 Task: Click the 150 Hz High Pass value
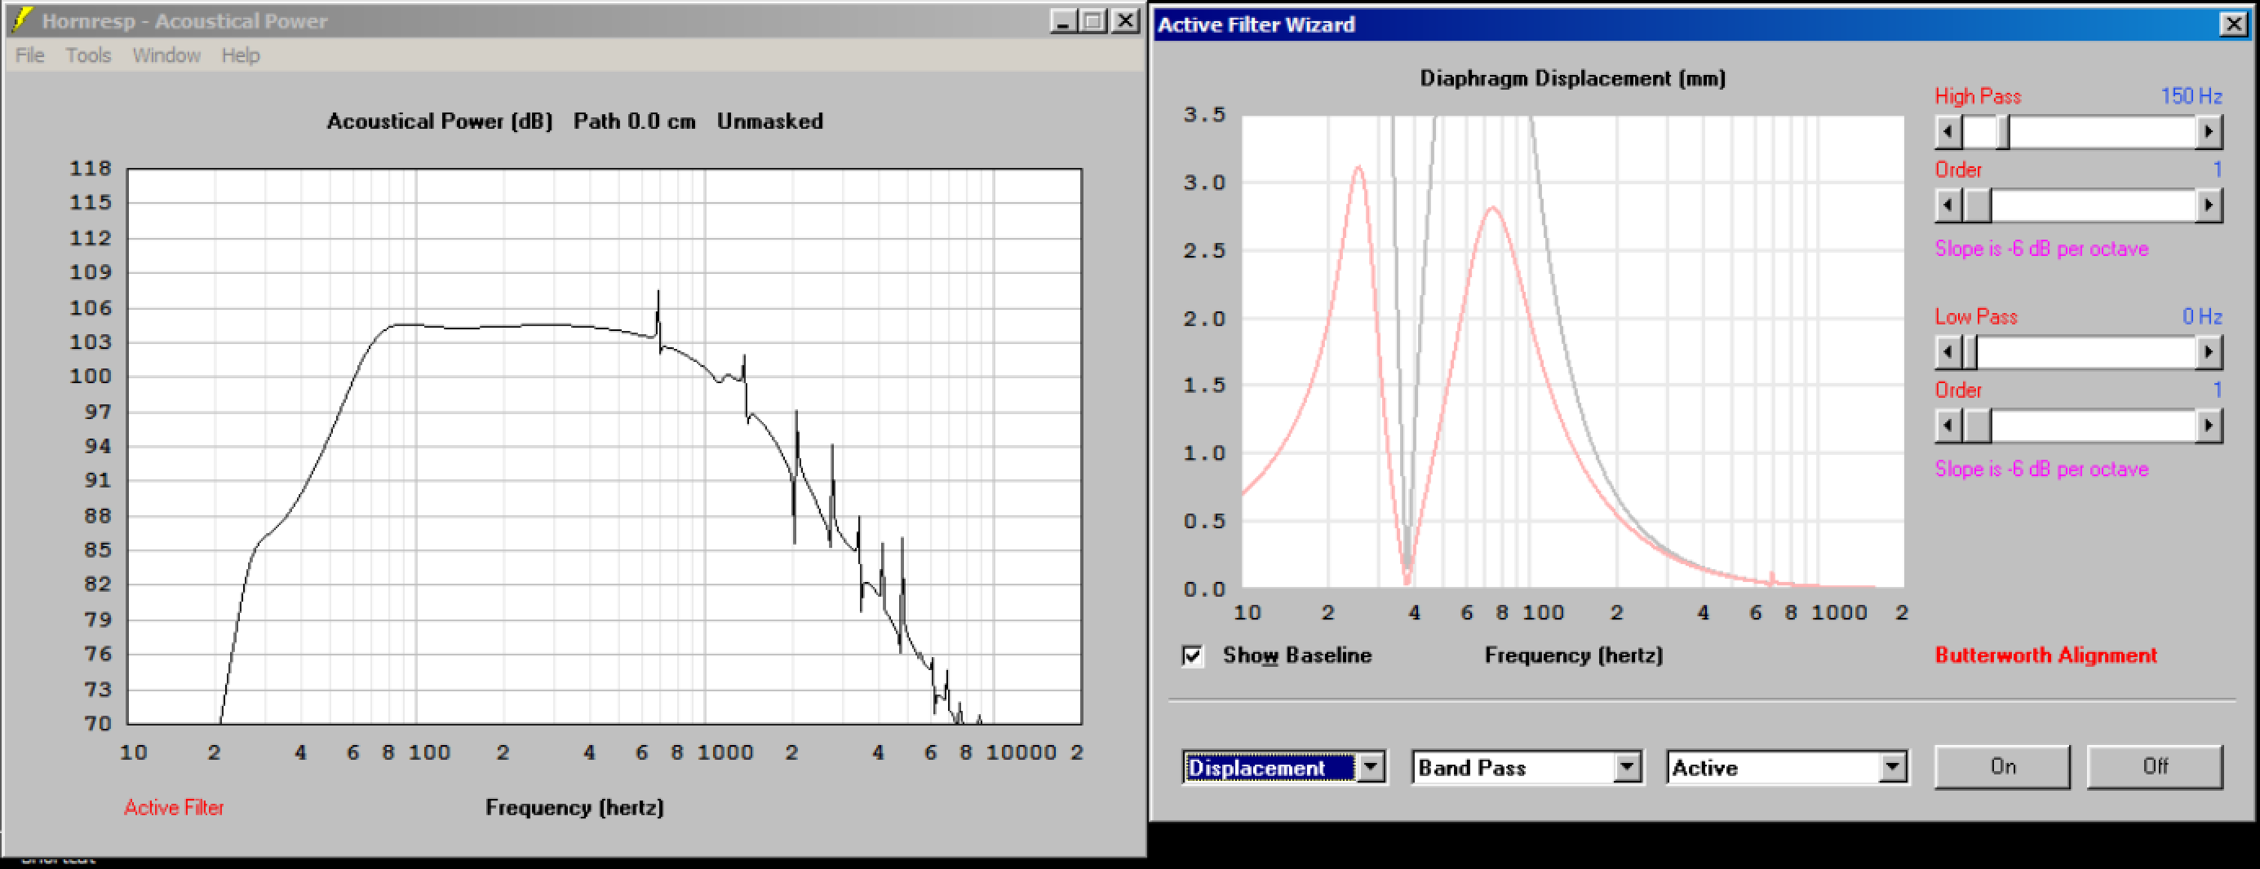tap(2191, 96)
